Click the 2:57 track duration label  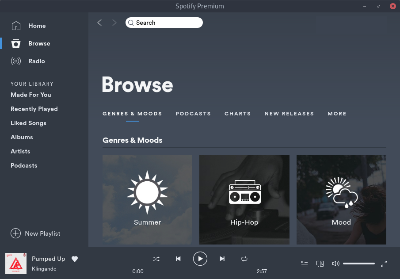262,271
